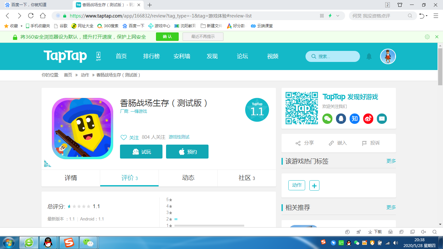Click the system tray volume speaker icon

[395, 243]
